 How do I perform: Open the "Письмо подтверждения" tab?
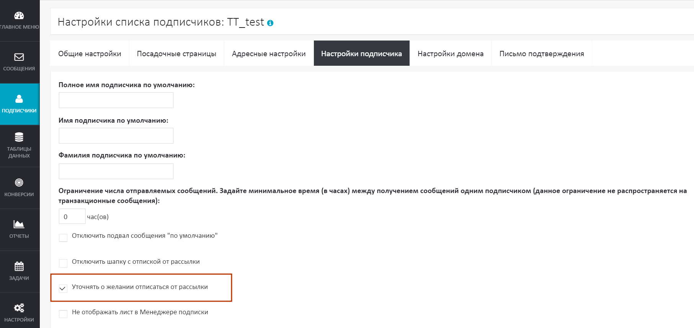tap(542, 54)
